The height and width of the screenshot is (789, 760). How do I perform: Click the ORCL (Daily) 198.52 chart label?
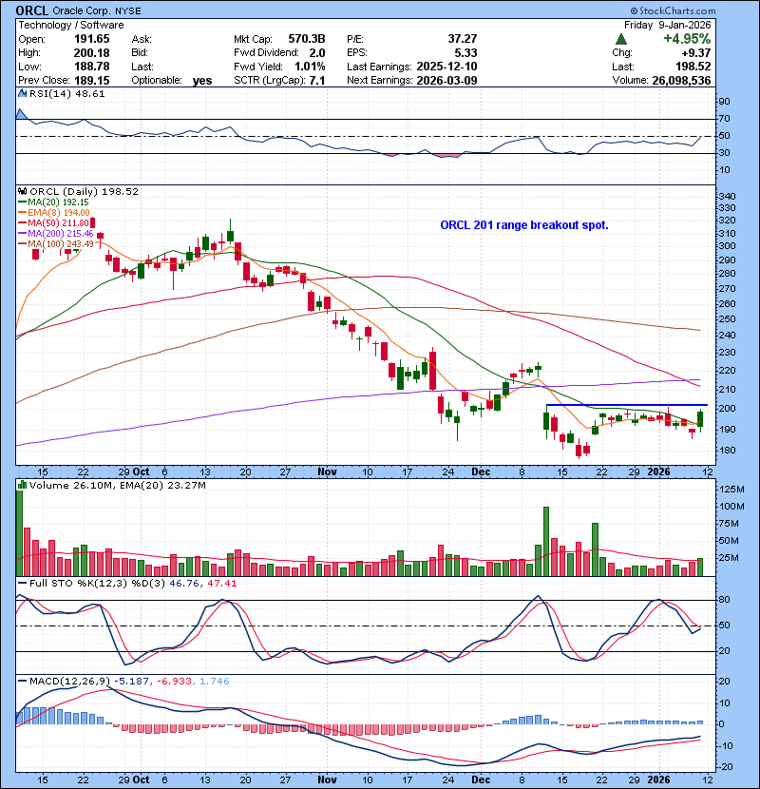click(x=84, y=191)
